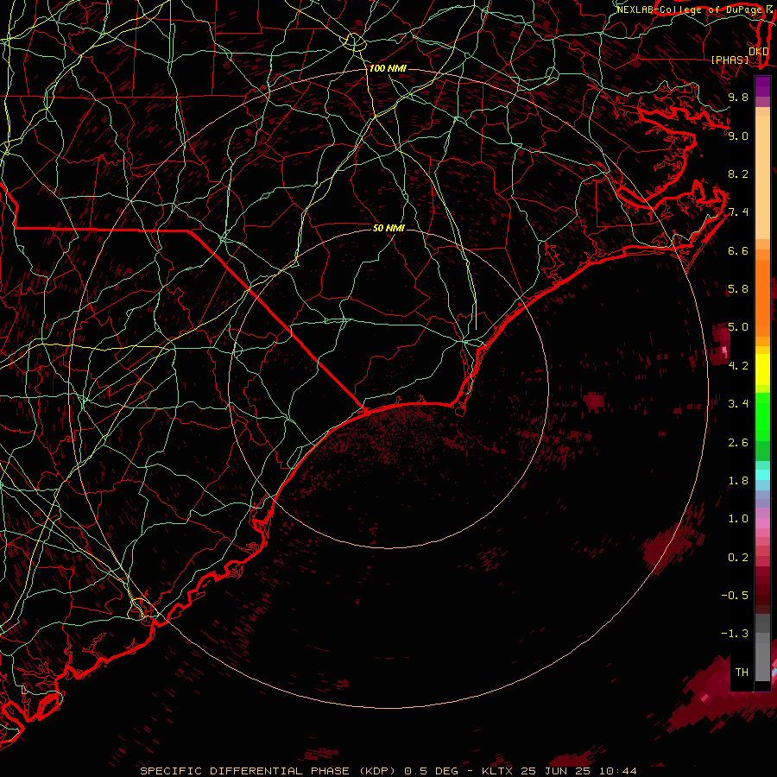Click the cyan band of the color bar
777x777 pixels.
point(762,475)
